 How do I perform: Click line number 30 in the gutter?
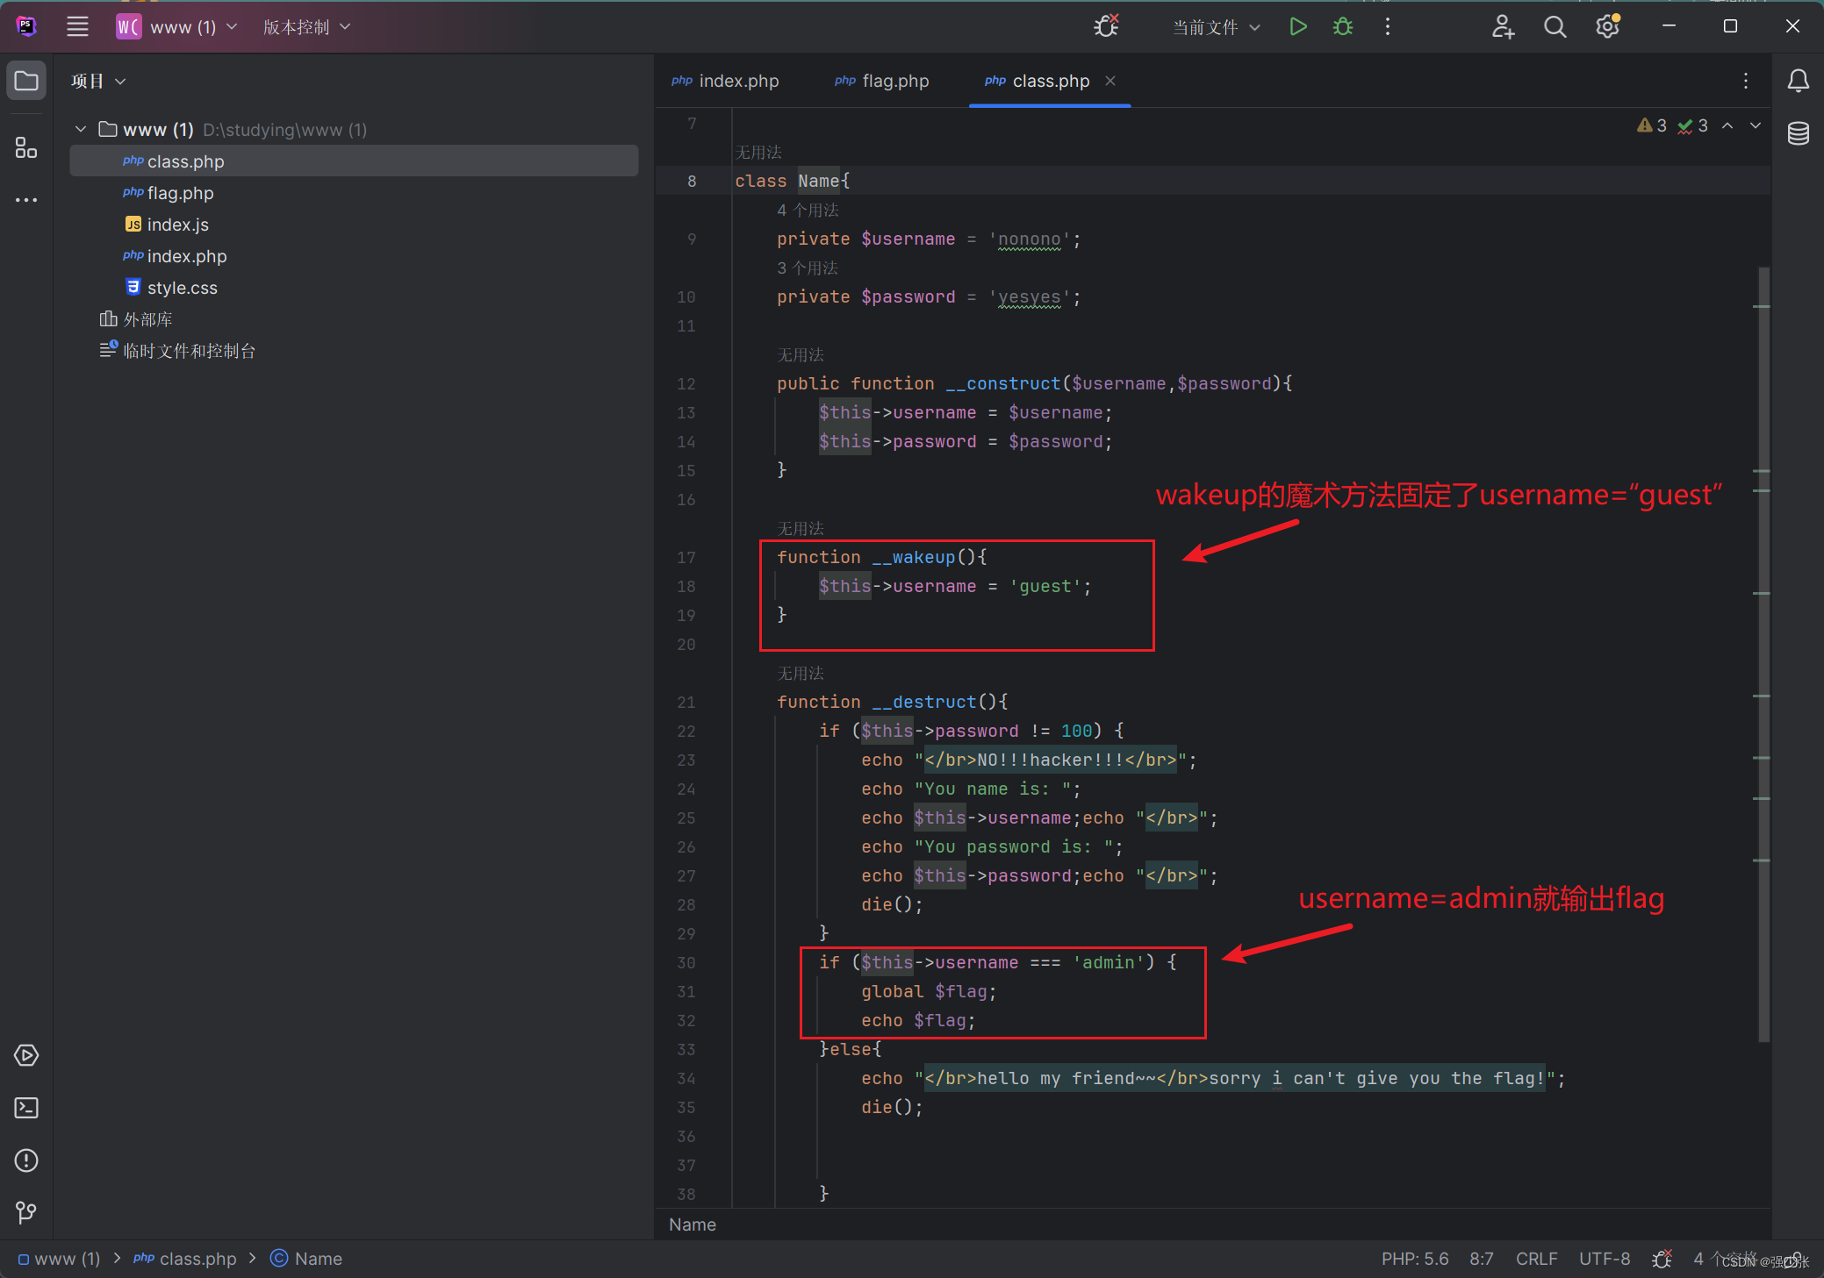686,962
